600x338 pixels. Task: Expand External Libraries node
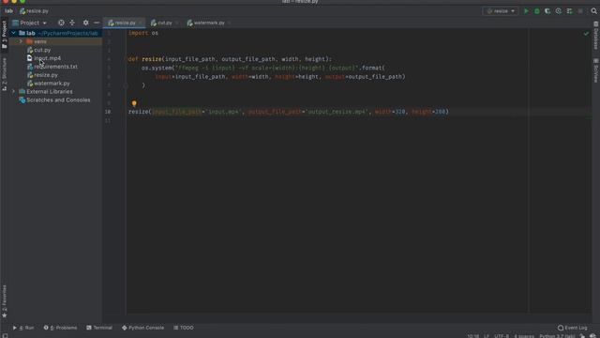tap(13, 92)
